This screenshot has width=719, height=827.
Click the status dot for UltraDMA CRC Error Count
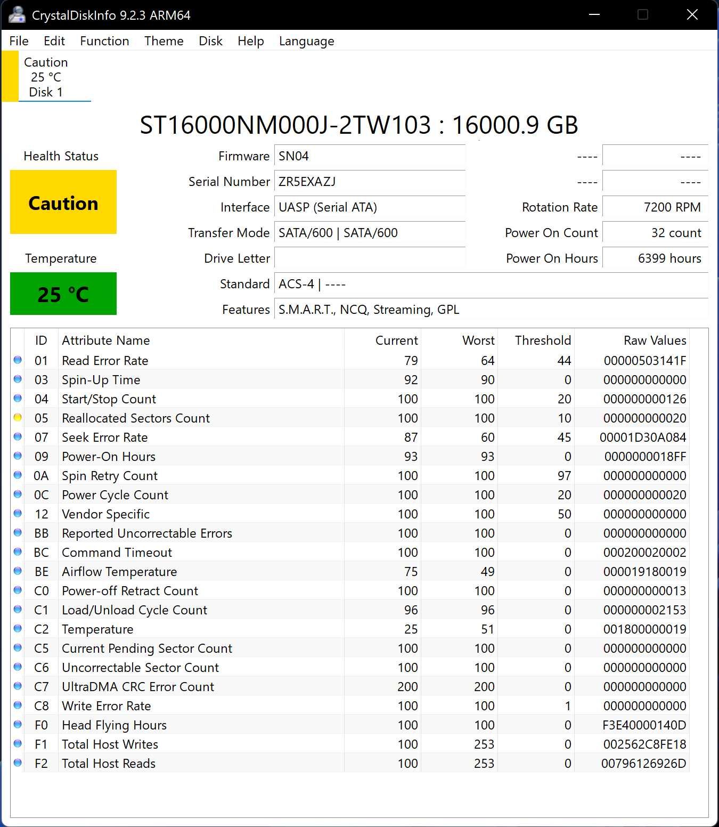18,686
